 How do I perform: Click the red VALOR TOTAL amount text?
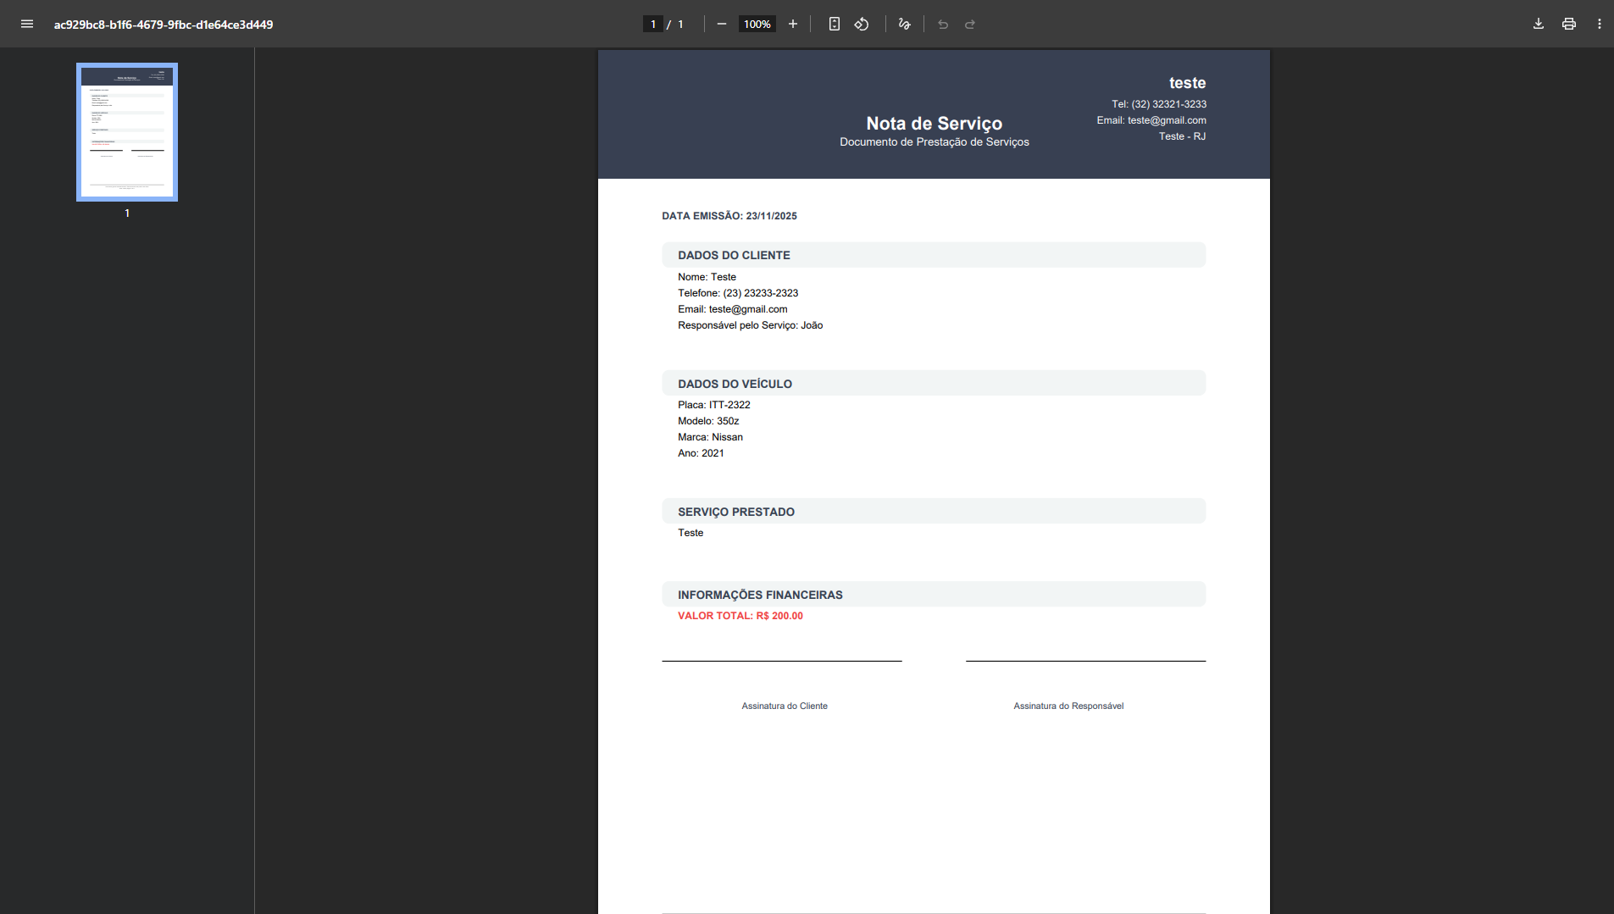pyautogui.click(x=740, y=616)
